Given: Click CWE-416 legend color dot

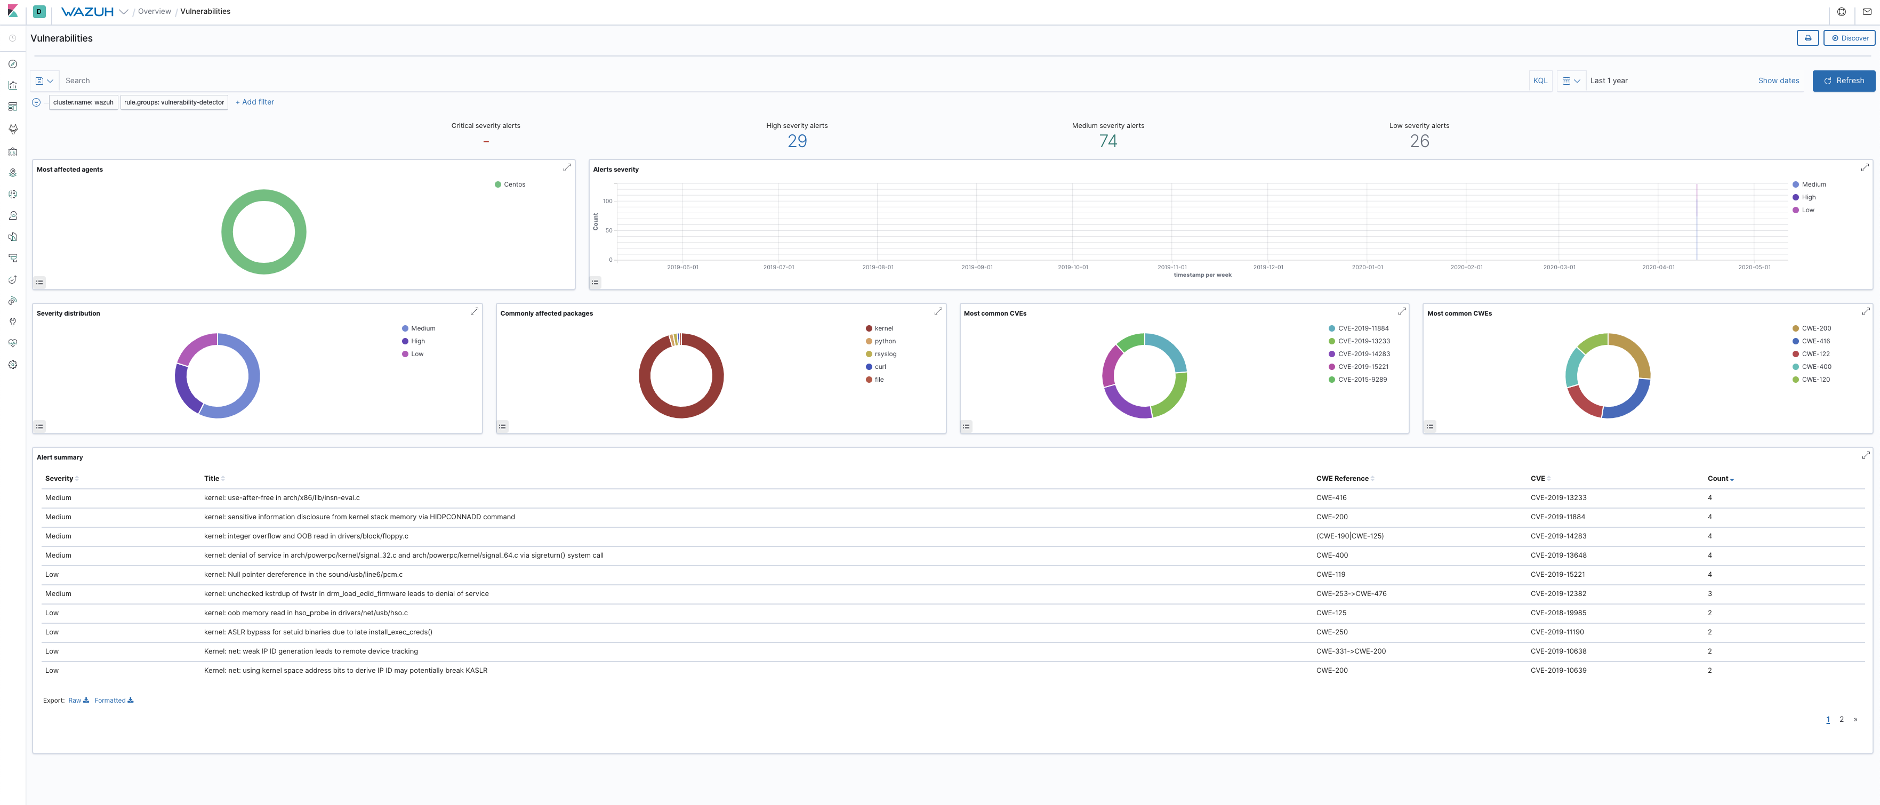Looking at the screenshot, I should tap(1795, 342).
